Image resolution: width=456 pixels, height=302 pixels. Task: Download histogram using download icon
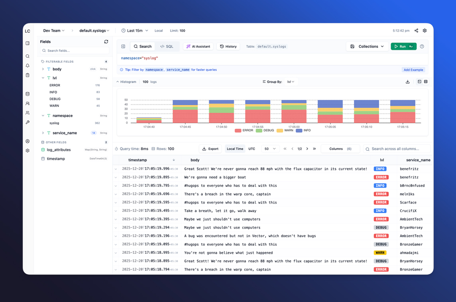[x=407, y=82]
